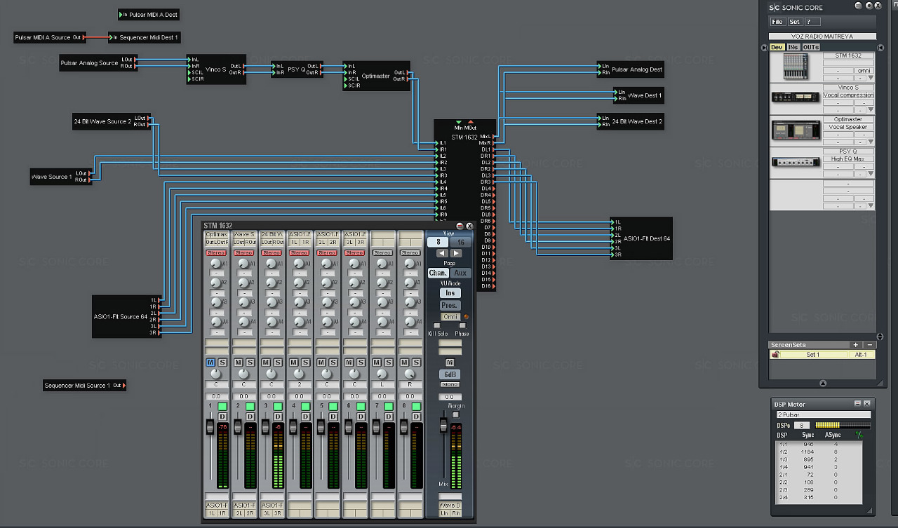The height and width of the screenshot is (528, 898).
Task: Click the device list up/down scroll arrows
Action: click(x=880, y=337)
